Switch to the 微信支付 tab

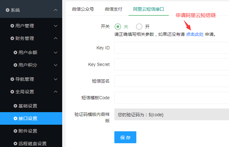coord(113,9)
